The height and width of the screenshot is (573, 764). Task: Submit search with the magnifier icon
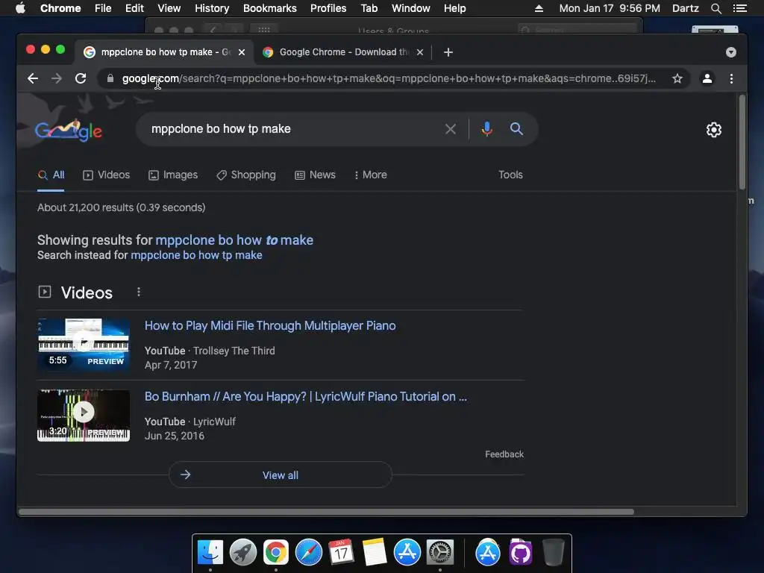[516, 129]
